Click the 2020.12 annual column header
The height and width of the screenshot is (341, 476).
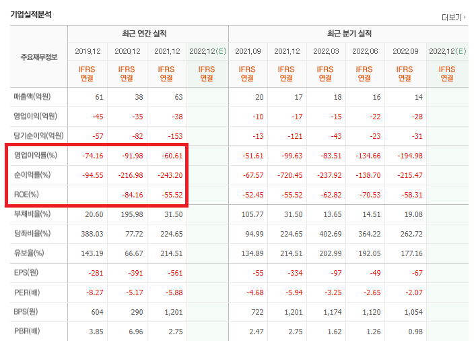(127, 51)
